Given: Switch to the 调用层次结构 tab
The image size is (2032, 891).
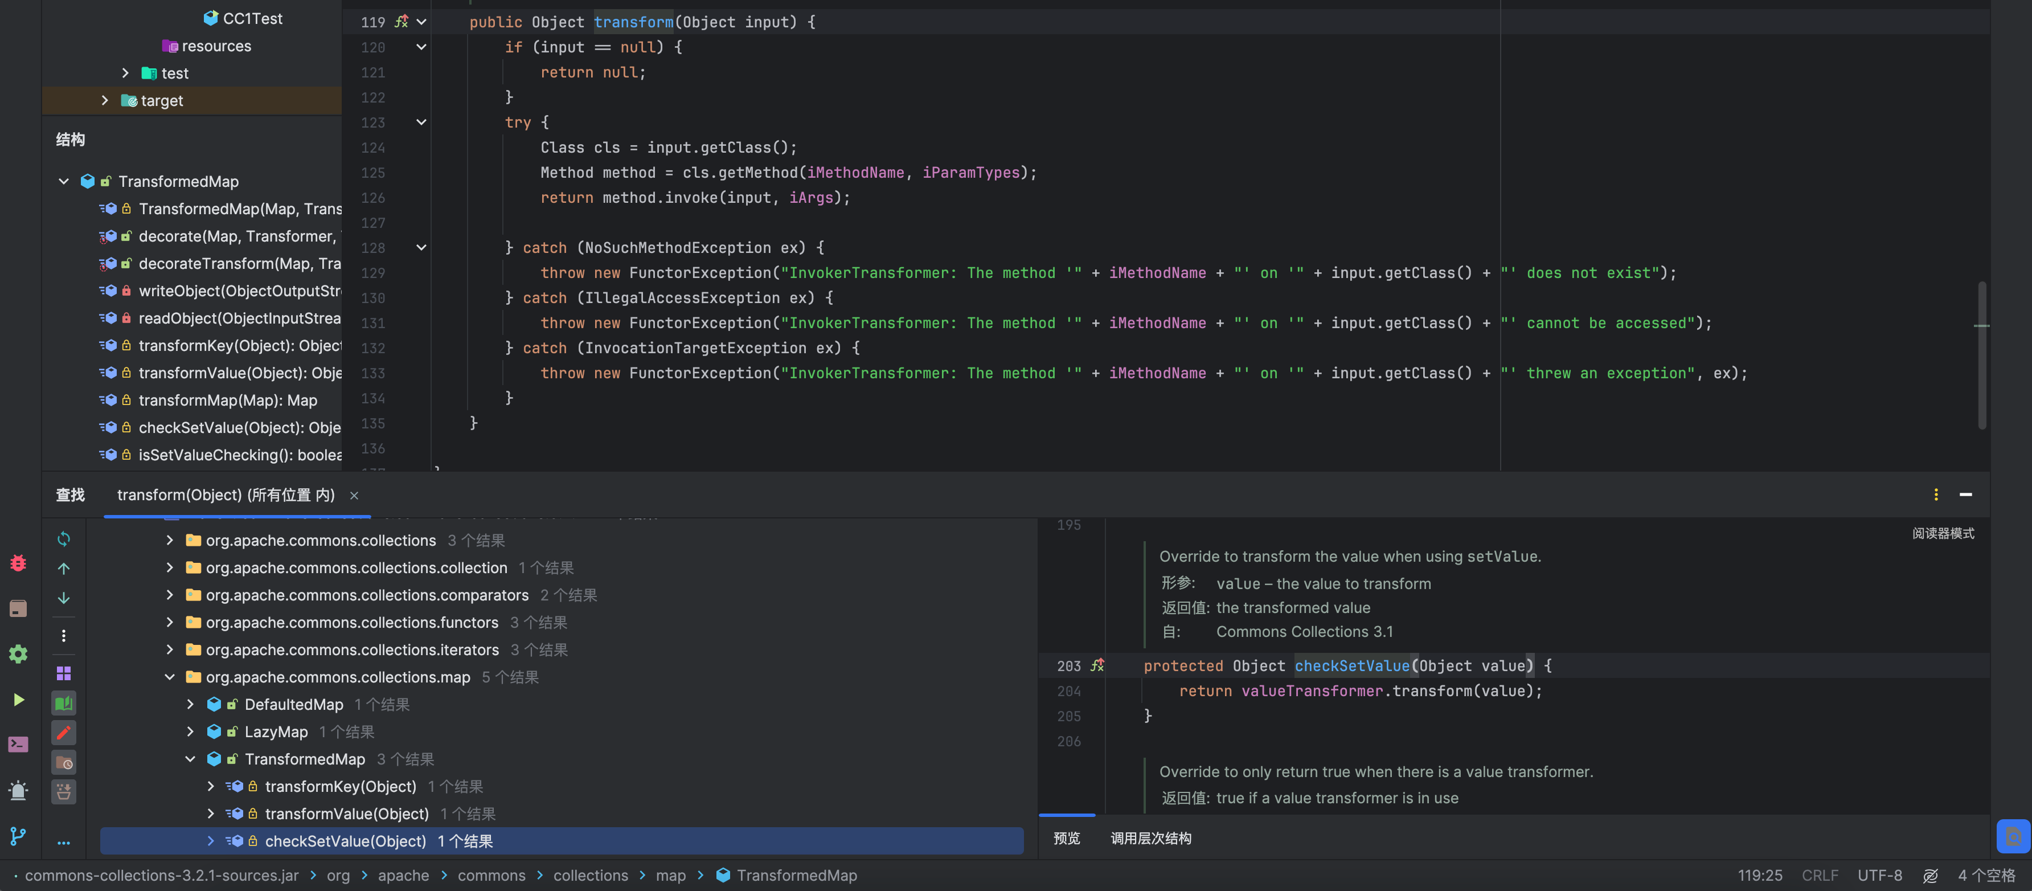Looking at the screenshot, I should (1151, 838).
